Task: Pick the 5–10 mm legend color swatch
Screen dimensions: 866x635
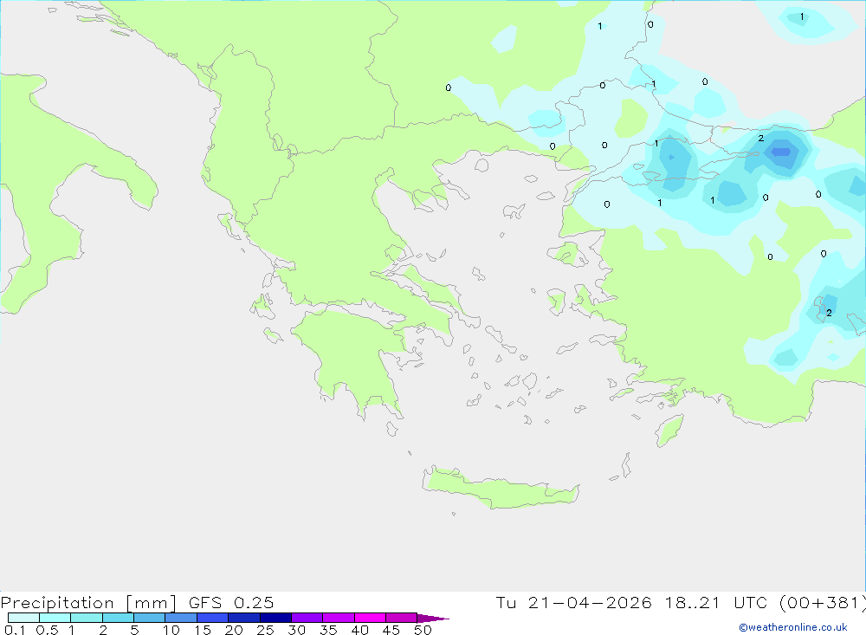Action: (x=149, y=618)
